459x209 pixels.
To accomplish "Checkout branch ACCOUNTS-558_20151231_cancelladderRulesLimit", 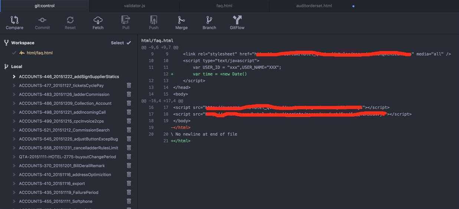I will coord(69,148).
